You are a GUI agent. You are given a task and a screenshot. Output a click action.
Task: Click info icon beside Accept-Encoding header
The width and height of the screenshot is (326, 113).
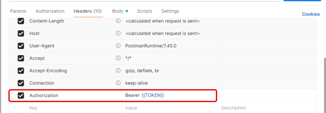click(x=118, y=71)
